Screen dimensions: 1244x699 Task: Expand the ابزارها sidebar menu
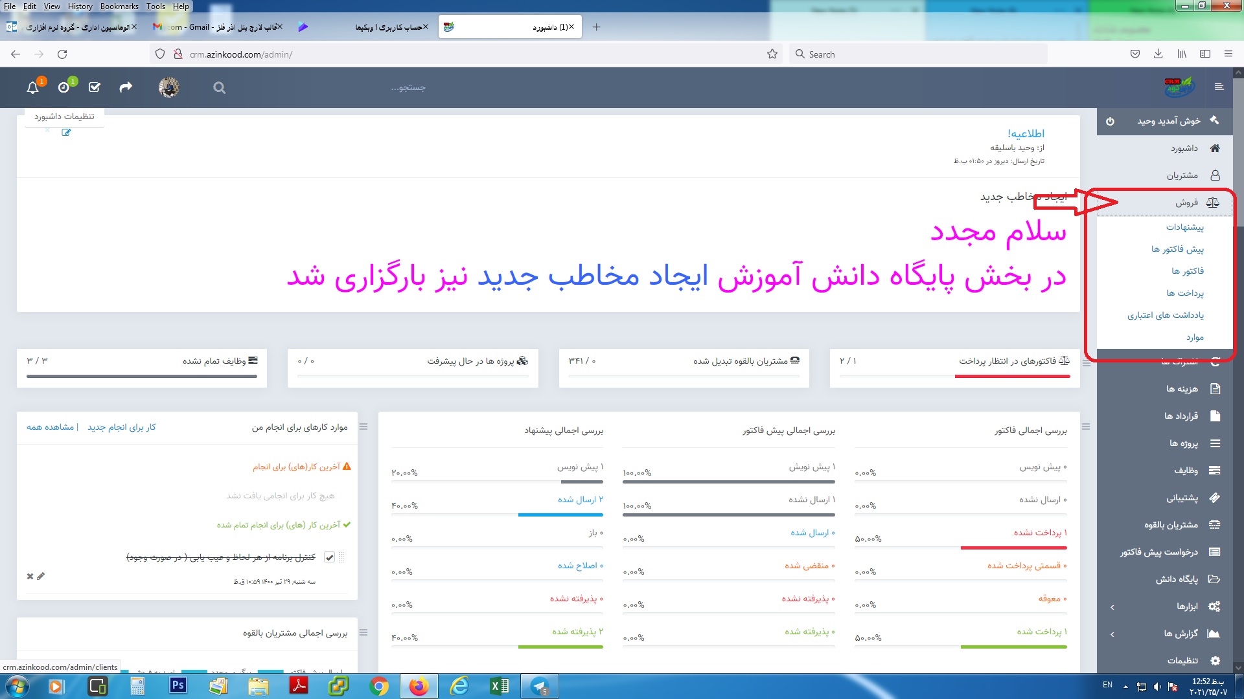1187,606
